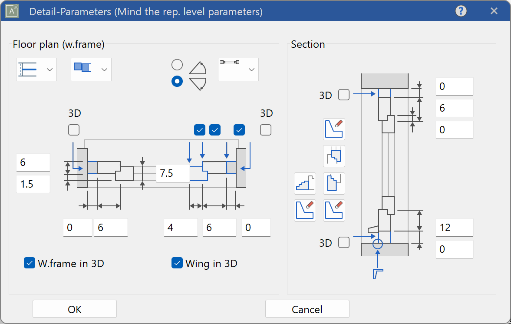Click the OK button
The width and height of the screenshot is (511, 324).
click(75, 309)
